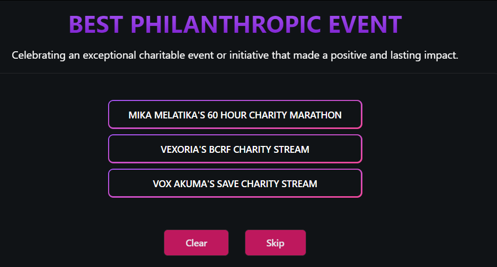The image size is (497, 267).
Task: Click the word PHILANTHROPIC in the title
Action: tap(226, 24)
